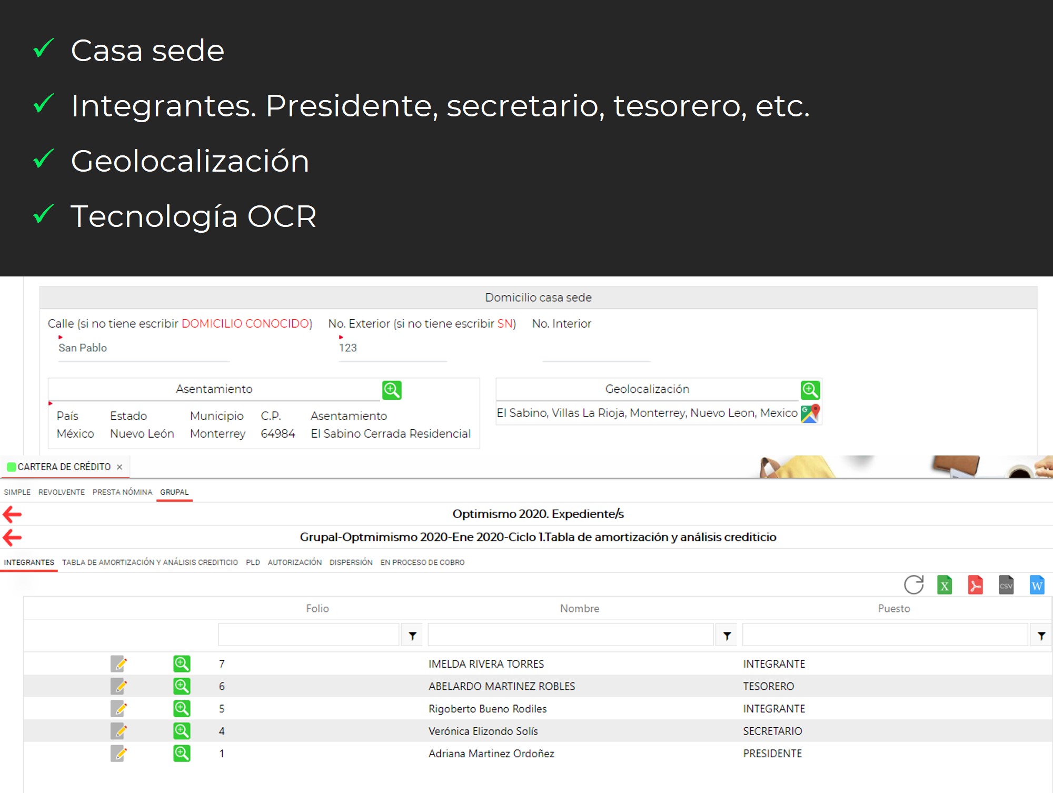The width and height of the screenshot is (1053, 793).
Task: Export the table to Word
Action: click(x=1036, y=585)
